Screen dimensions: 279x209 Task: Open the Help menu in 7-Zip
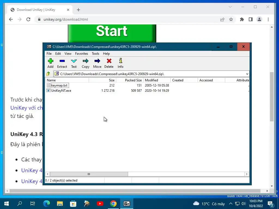click(x=106, y=54)
